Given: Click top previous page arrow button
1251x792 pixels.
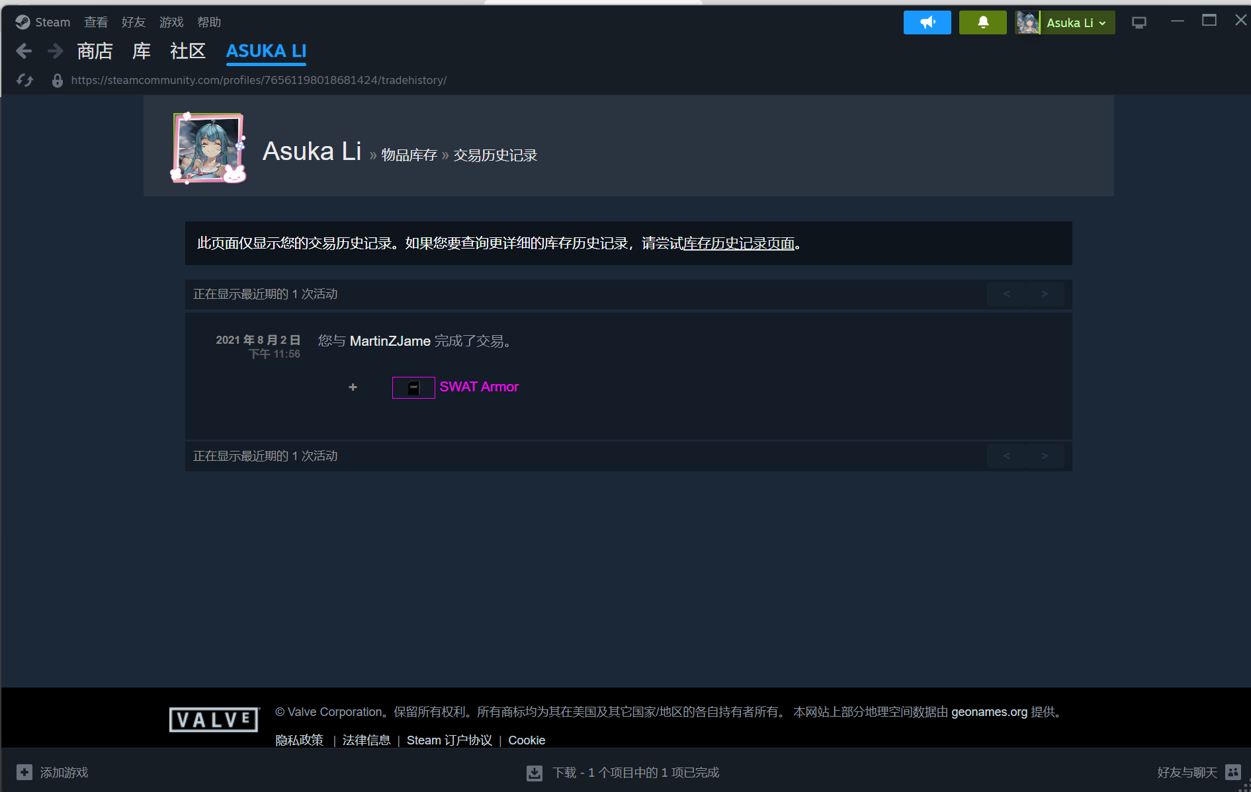Looking at the screenshot, I should click(x=1006, y=294).
